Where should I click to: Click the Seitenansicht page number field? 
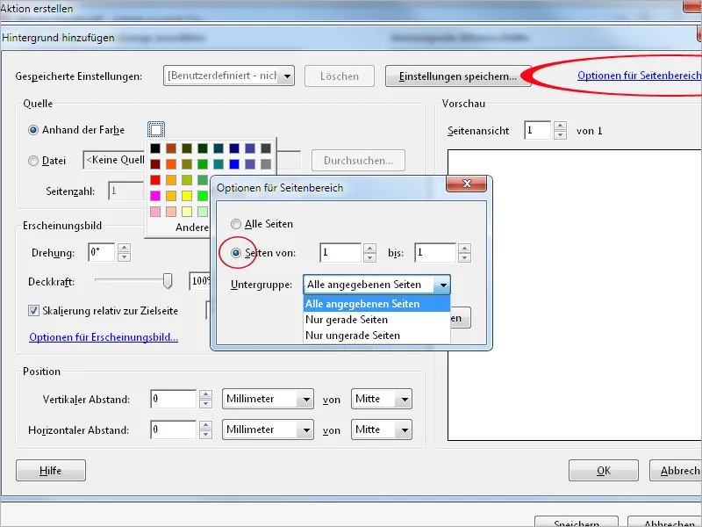point(537,130)
